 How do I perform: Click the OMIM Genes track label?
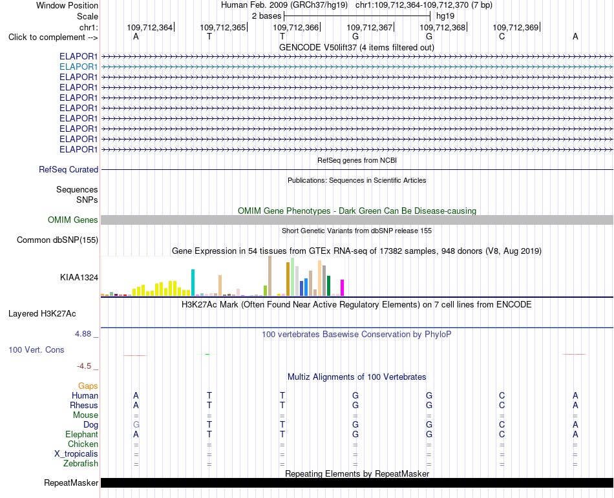73,220
